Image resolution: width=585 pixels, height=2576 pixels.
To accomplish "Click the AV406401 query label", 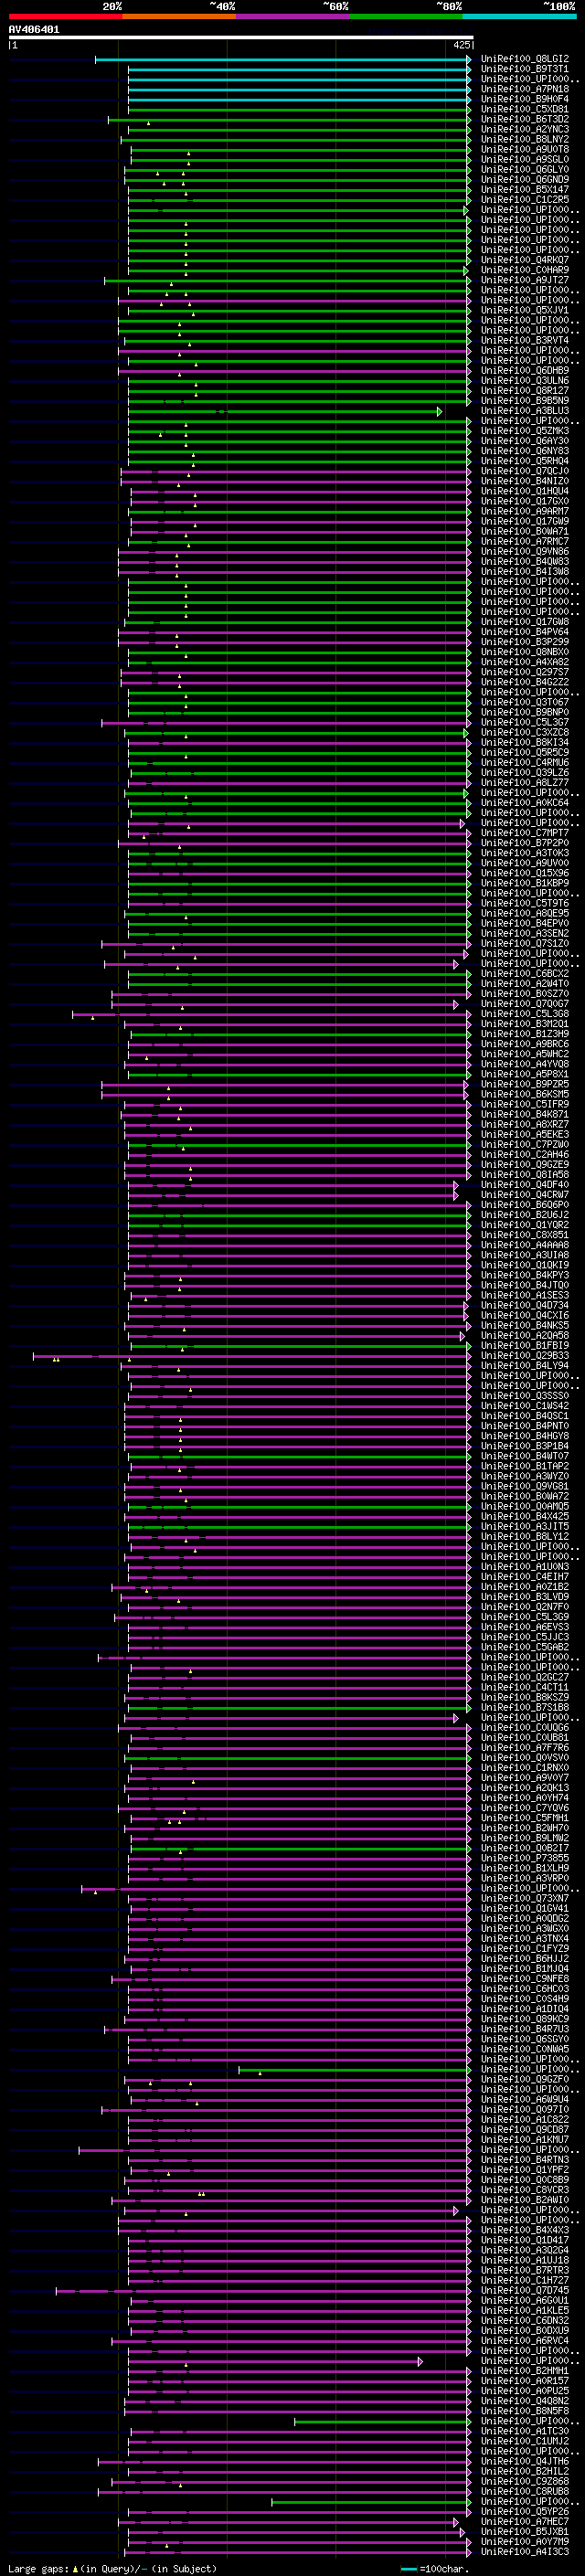I will pyautogui.click(x=34, y=30).
